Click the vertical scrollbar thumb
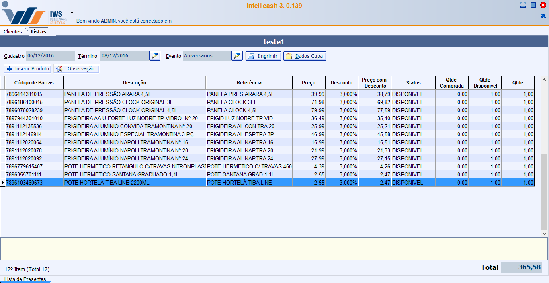 pos(545,192)
